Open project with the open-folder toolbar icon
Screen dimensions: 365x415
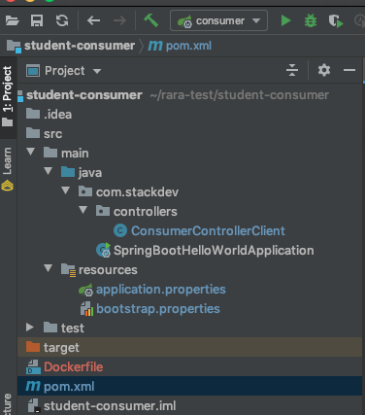pyautogui.click(x=13, y=21)
